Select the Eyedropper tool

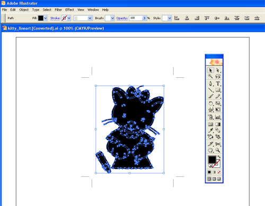click(210, 130)
